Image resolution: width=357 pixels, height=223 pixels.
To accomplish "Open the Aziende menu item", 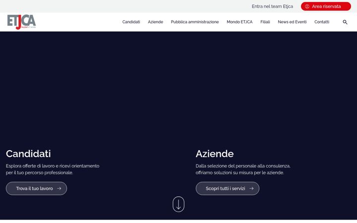I will pyautogui.click(x=156, y=22).
